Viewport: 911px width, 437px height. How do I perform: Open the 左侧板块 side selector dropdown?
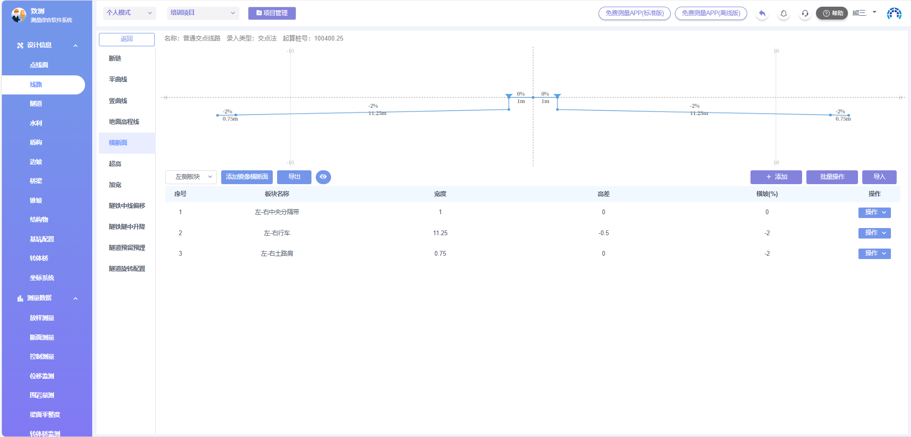191,177
